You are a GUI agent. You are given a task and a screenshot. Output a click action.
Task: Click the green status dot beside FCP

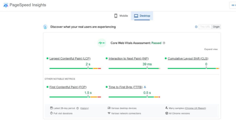pyautogui.click(x=47, y=87)
